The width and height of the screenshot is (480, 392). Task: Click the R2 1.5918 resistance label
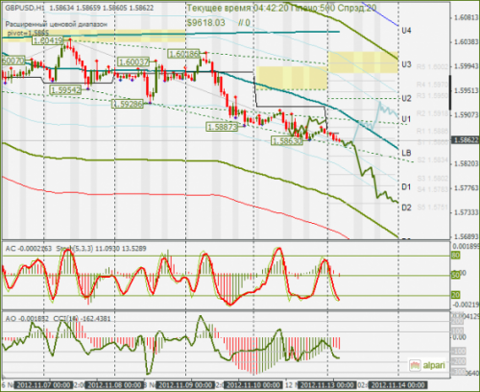coord(432,113)
